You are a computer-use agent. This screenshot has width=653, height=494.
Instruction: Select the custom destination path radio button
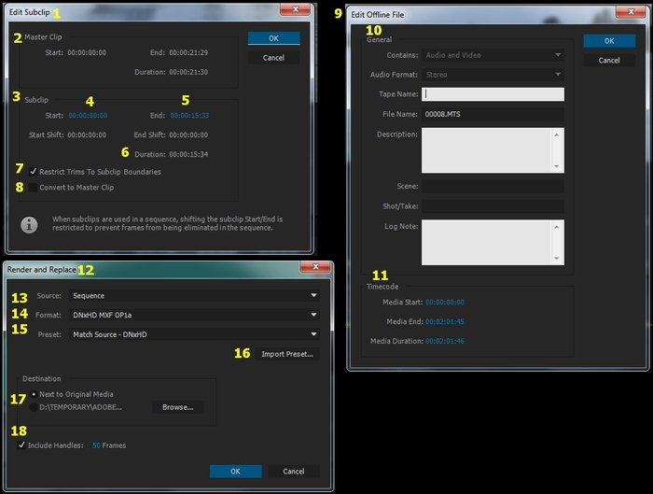point(34,407)
